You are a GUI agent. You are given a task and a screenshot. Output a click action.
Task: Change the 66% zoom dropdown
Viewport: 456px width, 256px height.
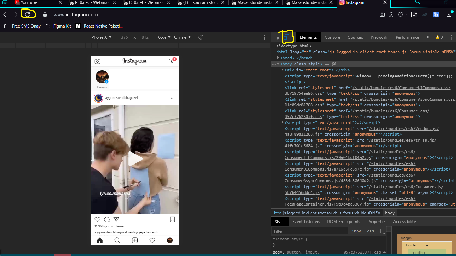164,37
